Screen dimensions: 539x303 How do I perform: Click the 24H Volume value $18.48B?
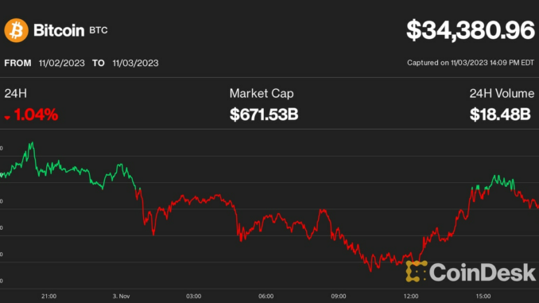(x=500, y=115)
